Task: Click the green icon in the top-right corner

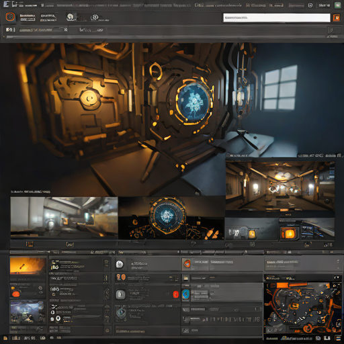Action: tap(338, 5)
